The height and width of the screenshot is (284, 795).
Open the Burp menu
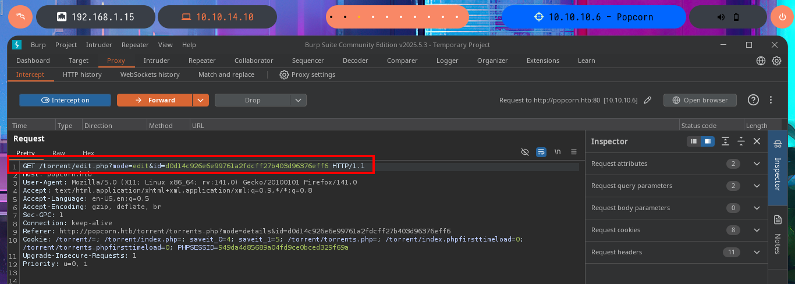pyautogui.click(x=38, y=45)
